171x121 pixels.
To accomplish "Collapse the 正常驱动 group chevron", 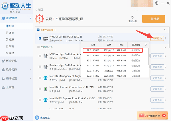I will pos(165,47).
